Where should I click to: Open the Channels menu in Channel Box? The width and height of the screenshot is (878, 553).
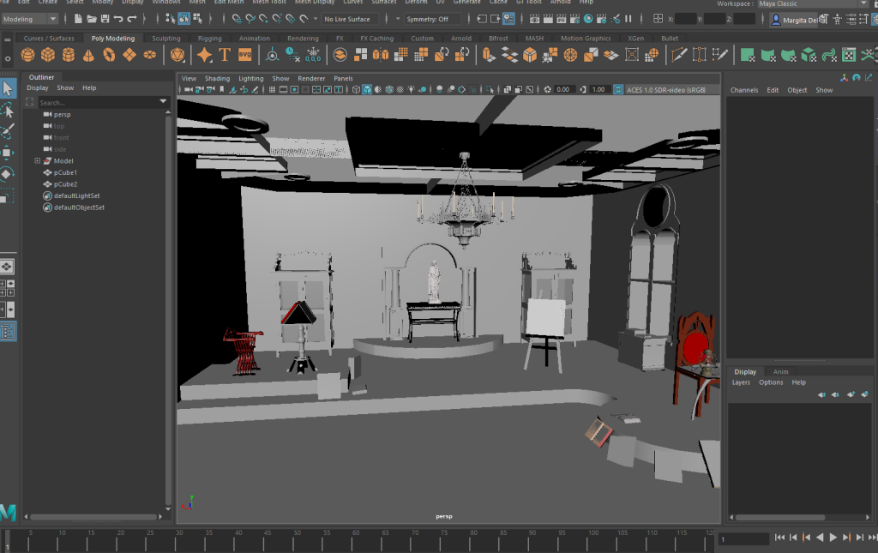point(744,90)
